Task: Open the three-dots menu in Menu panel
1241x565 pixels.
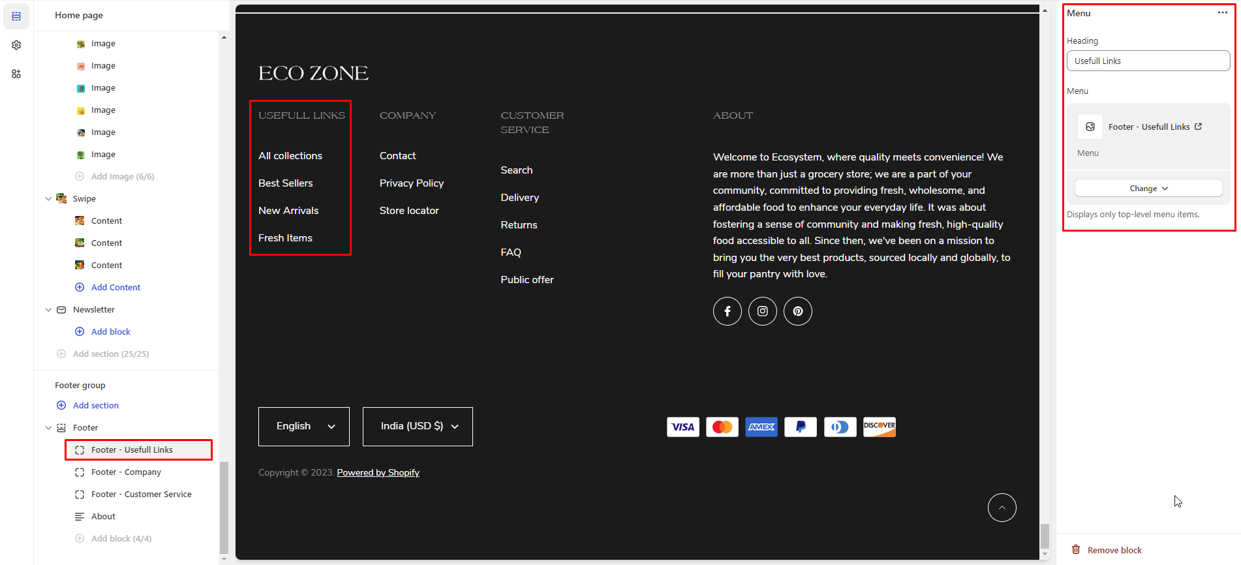Action: (x=1222, y=13)
